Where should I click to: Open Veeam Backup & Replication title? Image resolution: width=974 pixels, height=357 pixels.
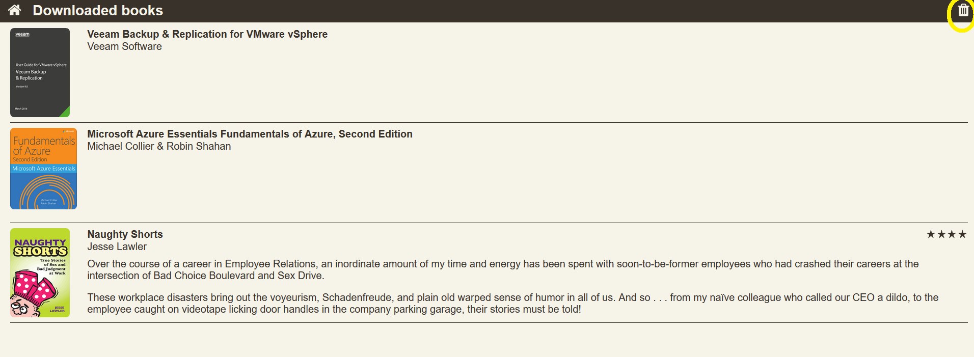click(x=207, y=34)
